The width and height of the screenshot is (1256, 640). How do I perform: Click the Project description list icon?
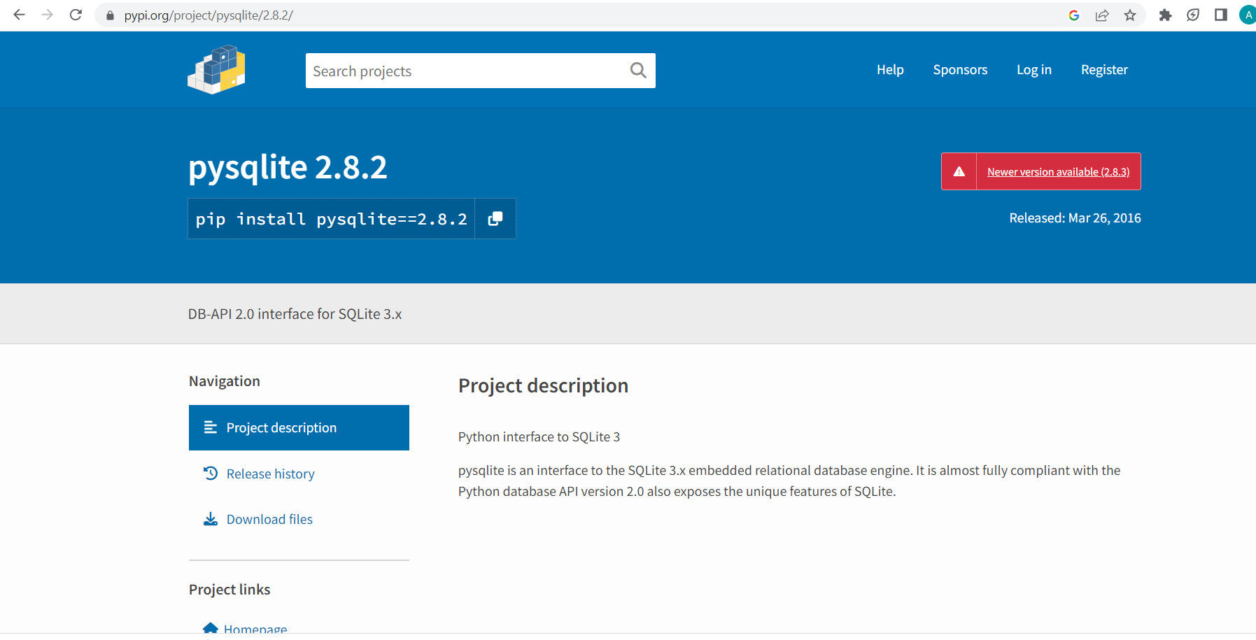(210, 427)
